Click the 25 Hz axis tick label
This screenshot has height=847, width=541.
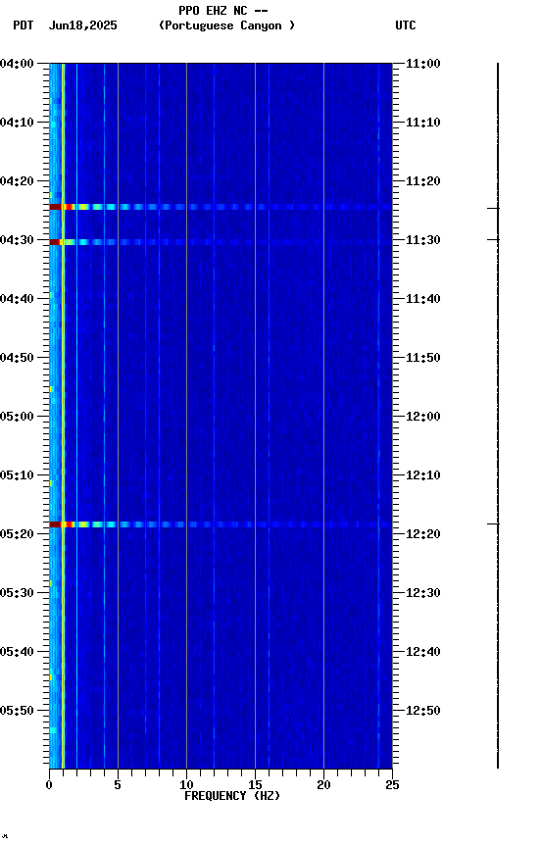(392, 785)
